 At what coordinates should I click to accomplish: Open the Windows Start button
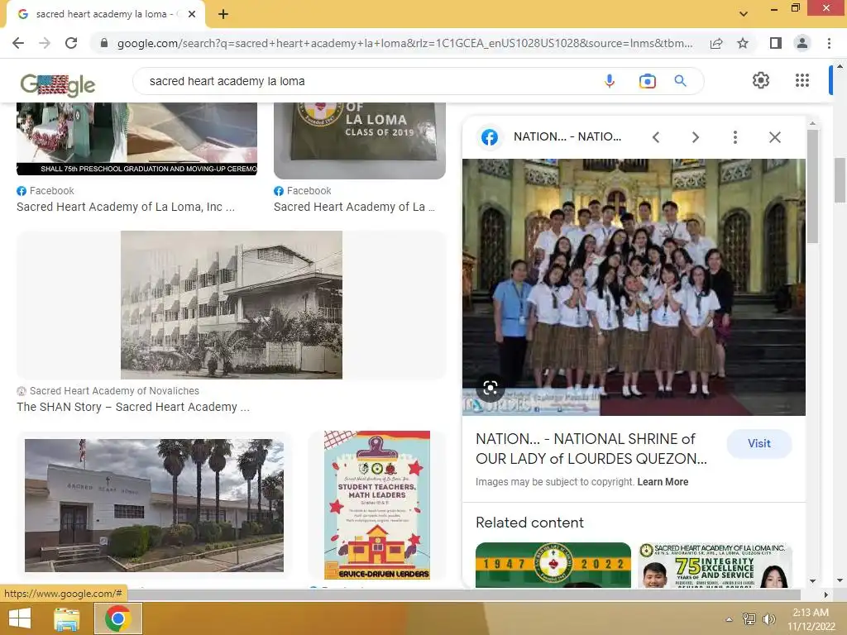click(x=20, y=618)
